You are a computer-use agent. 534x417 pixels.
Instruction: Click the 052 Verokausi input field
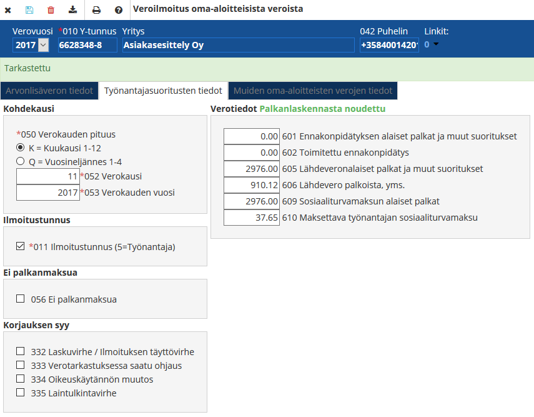(x=47, y=177)
